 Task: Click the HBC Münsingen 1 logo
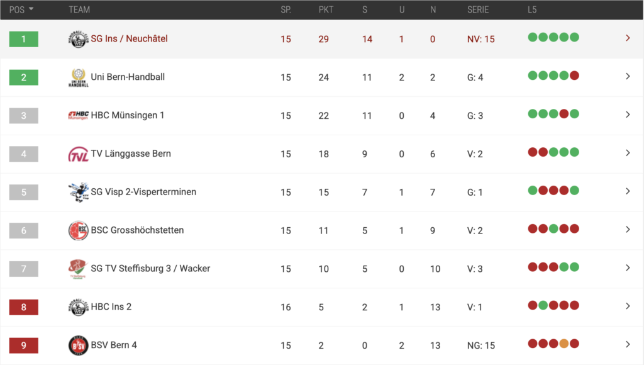click(x=79, y=116)
